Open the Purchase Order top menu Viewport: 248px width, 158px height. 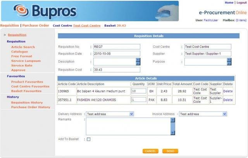(x=36, y=25)
